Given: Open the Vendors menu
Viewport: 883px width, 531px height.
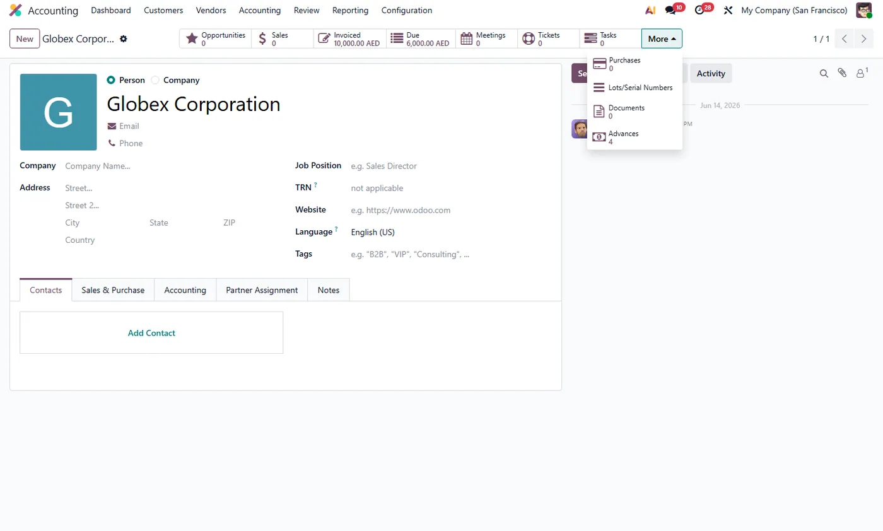Looking at the screenshot, I should (x=211, y=11).
